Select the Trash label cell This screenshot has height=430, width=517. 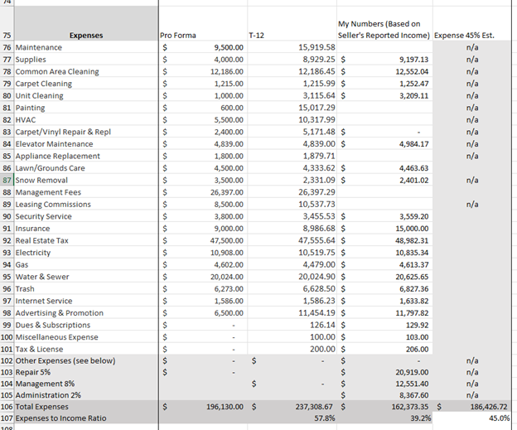click(x=86, y=289)
